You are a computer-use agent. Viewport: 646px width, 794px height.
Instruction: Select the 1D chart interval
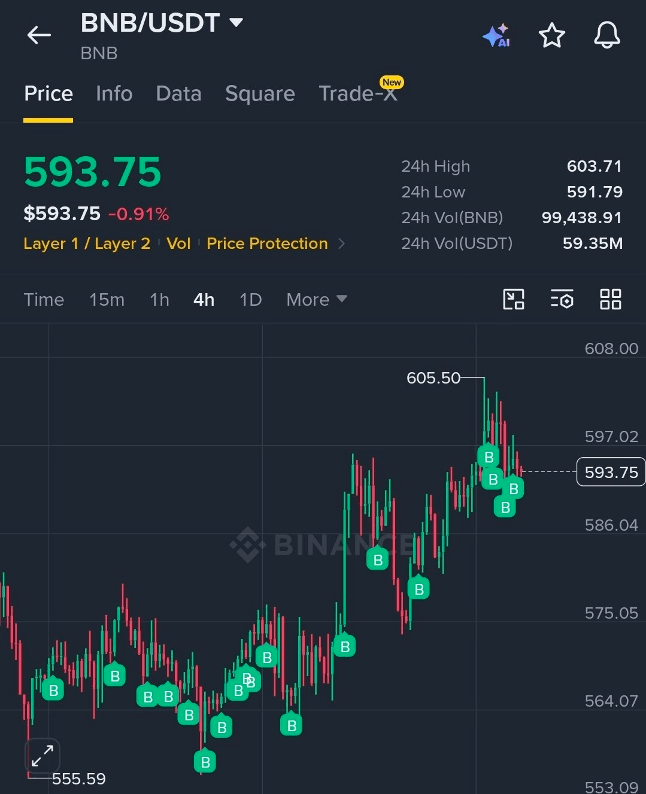(x=250, y=299)
